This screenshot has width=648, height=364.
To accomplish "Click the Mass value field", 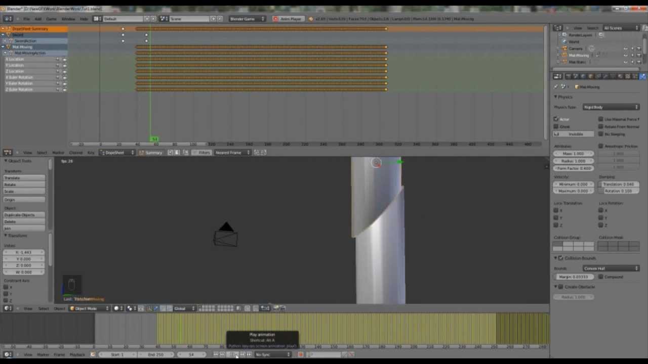I will 573,154.
